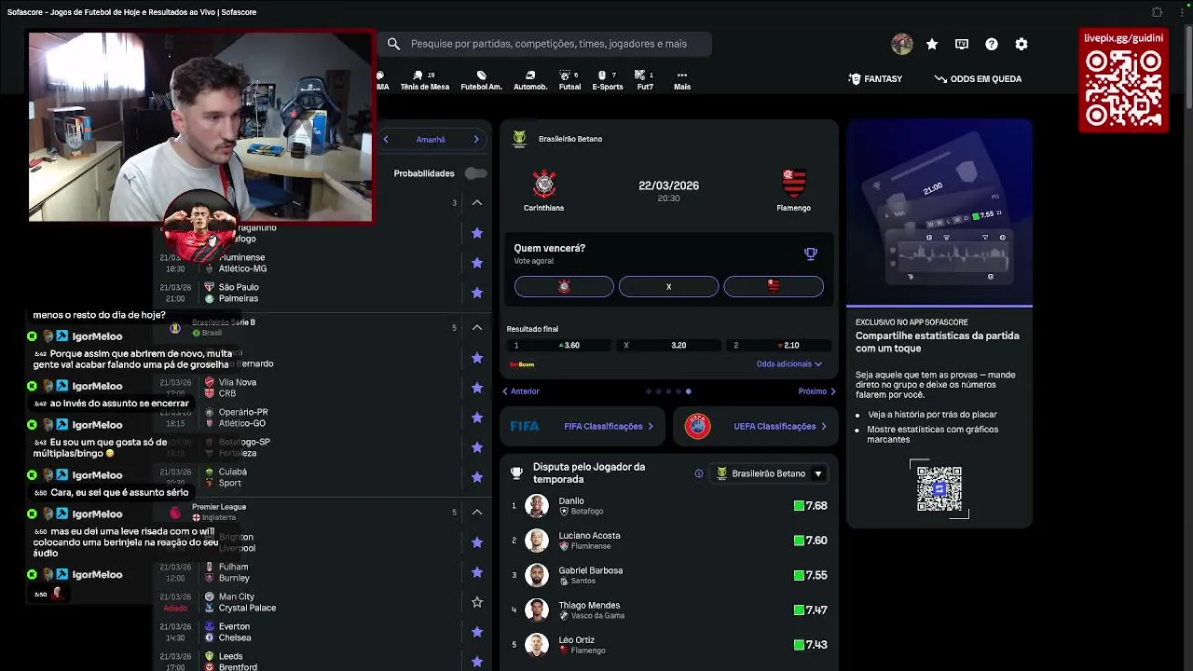Screen dimensions: 1193x671
Task: Collapse the top league section showing count 3
Action: (x=477, y=202)
